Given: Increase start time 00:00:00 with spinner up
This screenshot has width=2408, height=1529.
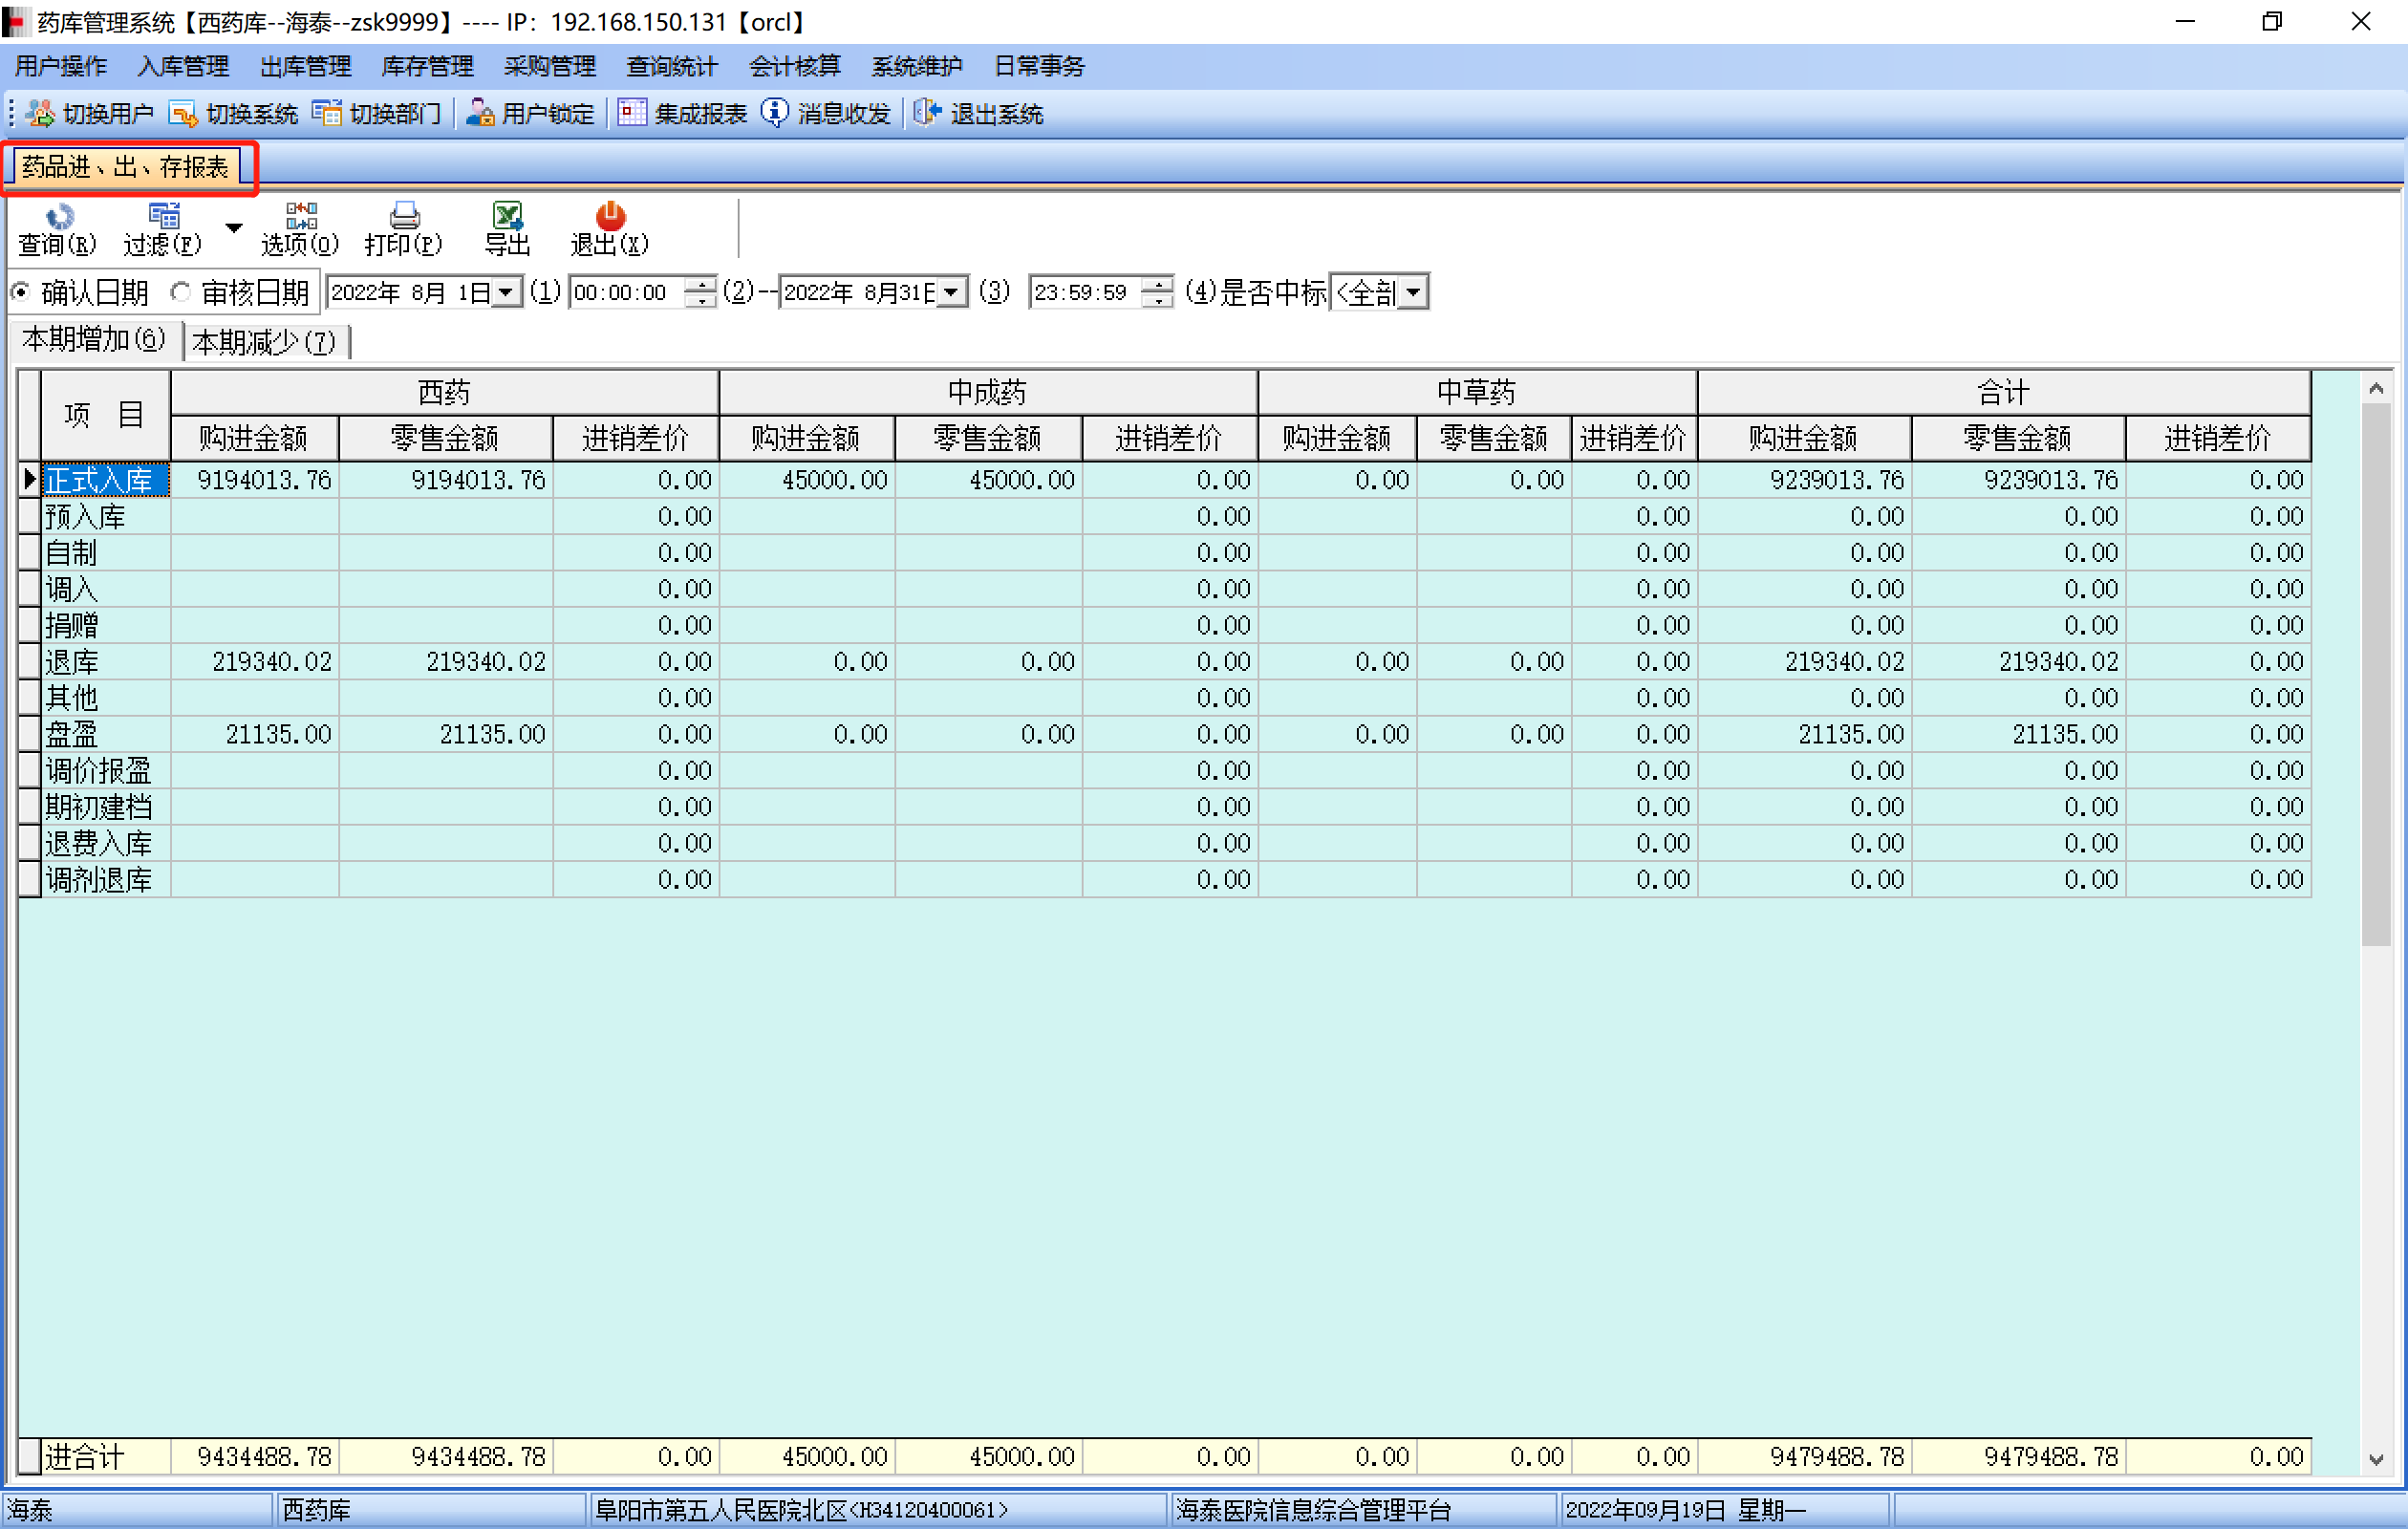Looking at the screenshot, I should point(703,285).
